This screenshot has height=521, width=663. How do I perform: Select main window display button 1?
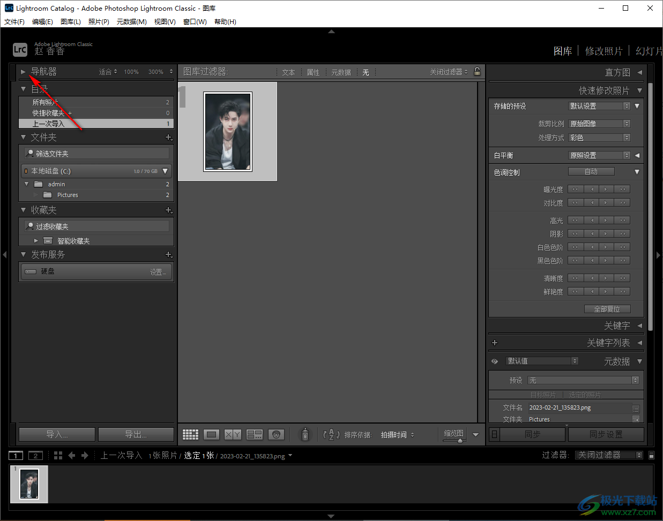[16, 456]
